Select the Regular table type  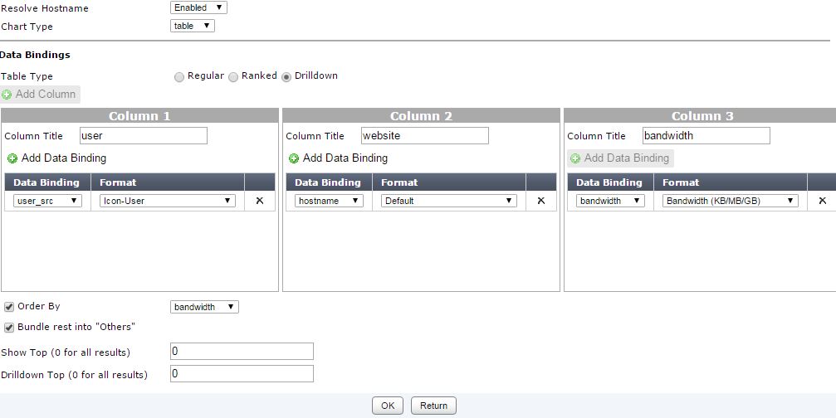coord(179,76)
